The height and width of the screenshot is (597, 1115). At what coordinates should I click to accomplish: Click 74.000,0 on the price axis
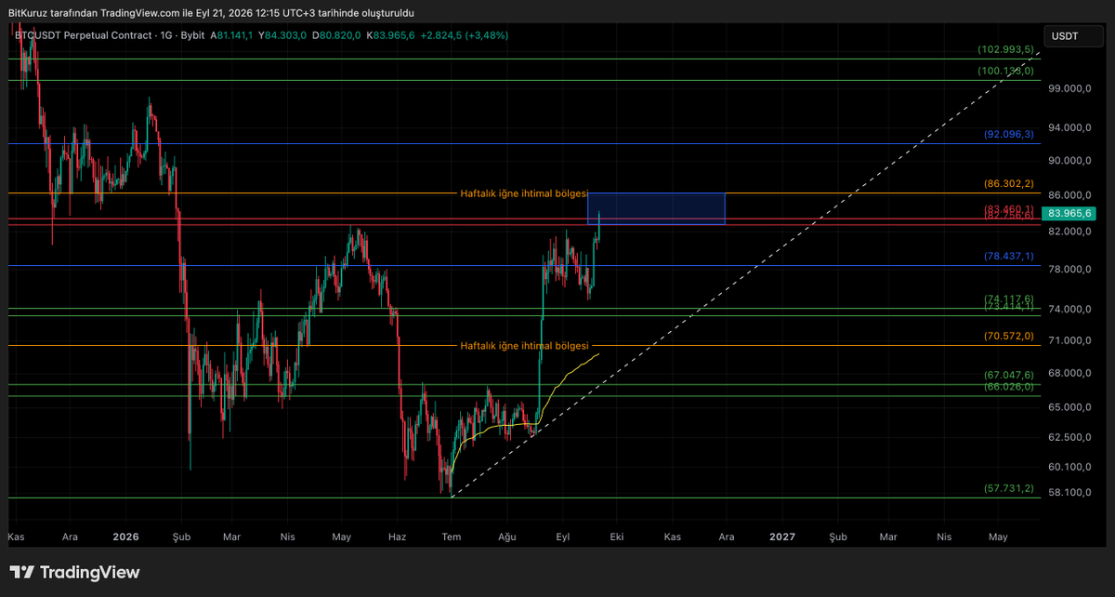(1068, 309)
